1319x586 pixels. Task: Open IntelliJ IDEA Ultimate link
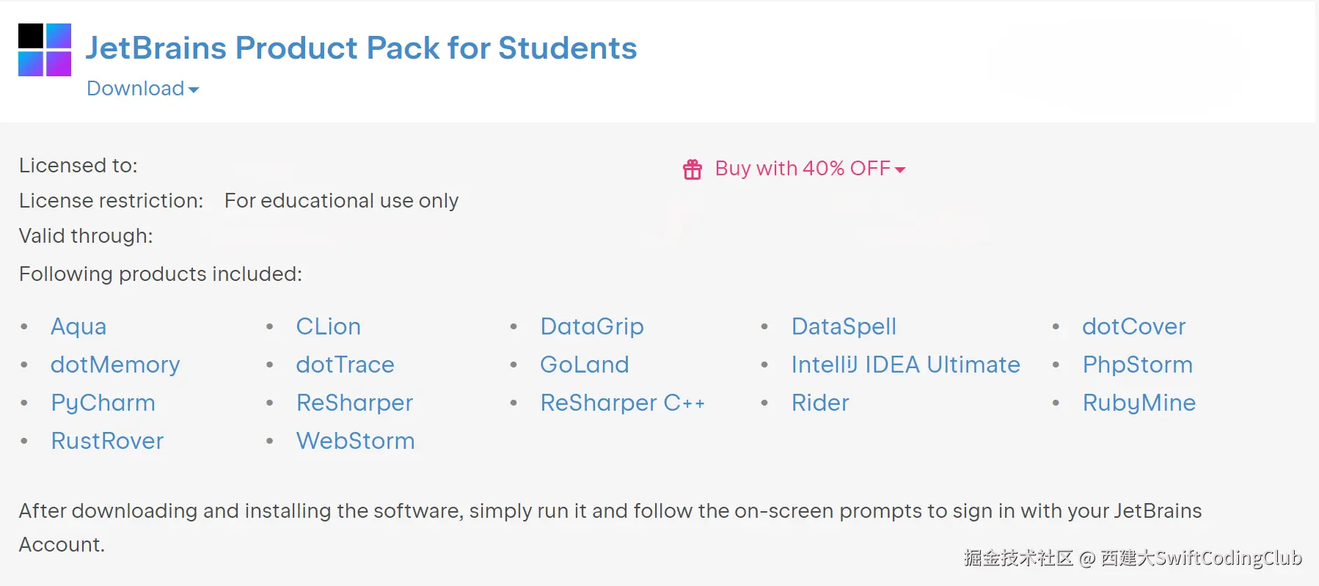tap(905, 365)
